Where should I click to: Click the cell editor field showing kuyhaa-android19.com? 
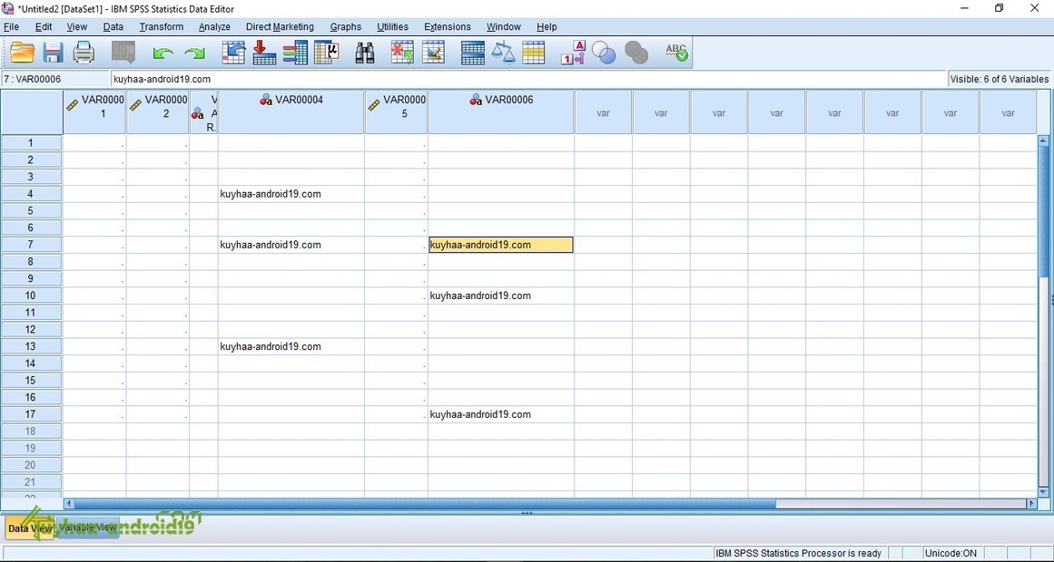point(527,79)
